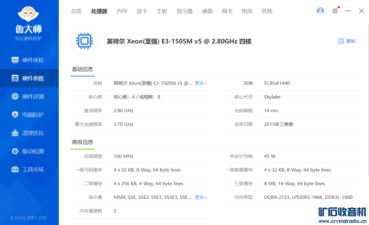Image resolution: width=369 pixels, height=225 pixels.
Task: Open the 显卡 graphics card tab
Action: [142, 11]
